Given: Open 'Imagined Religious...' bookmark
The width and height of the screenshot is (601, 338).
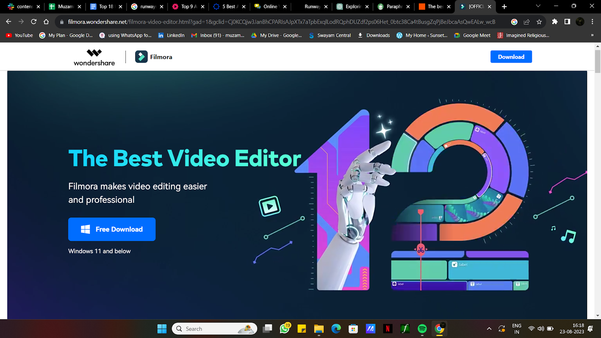Looking at the screenshot, I should tap(523, 35).
